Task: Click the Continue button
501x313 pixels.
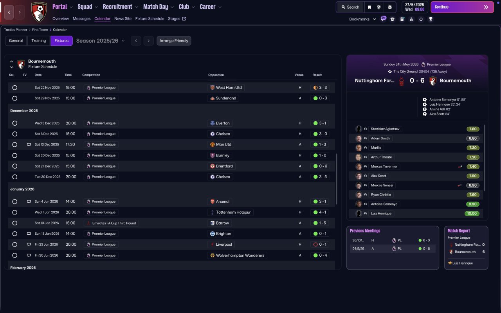Action: point(462,7)
